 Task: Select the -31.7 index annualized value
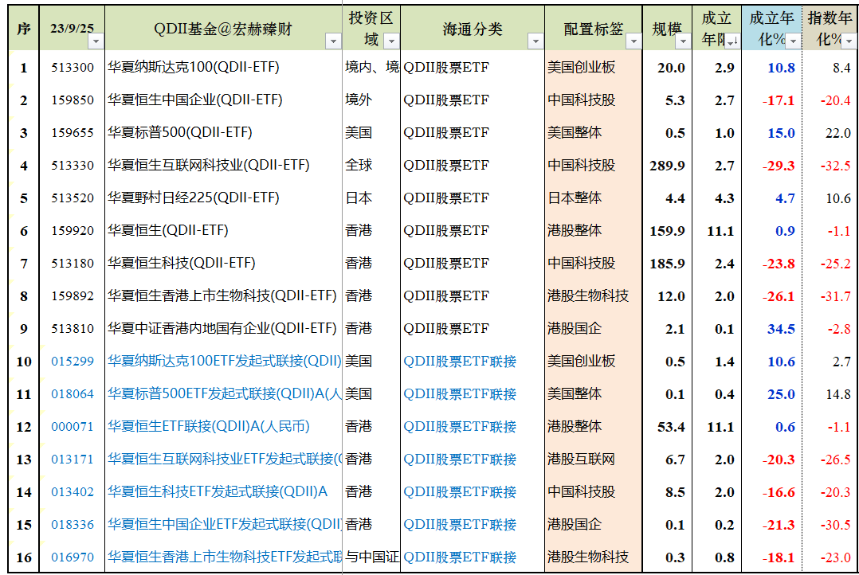(x=835, y=297)
